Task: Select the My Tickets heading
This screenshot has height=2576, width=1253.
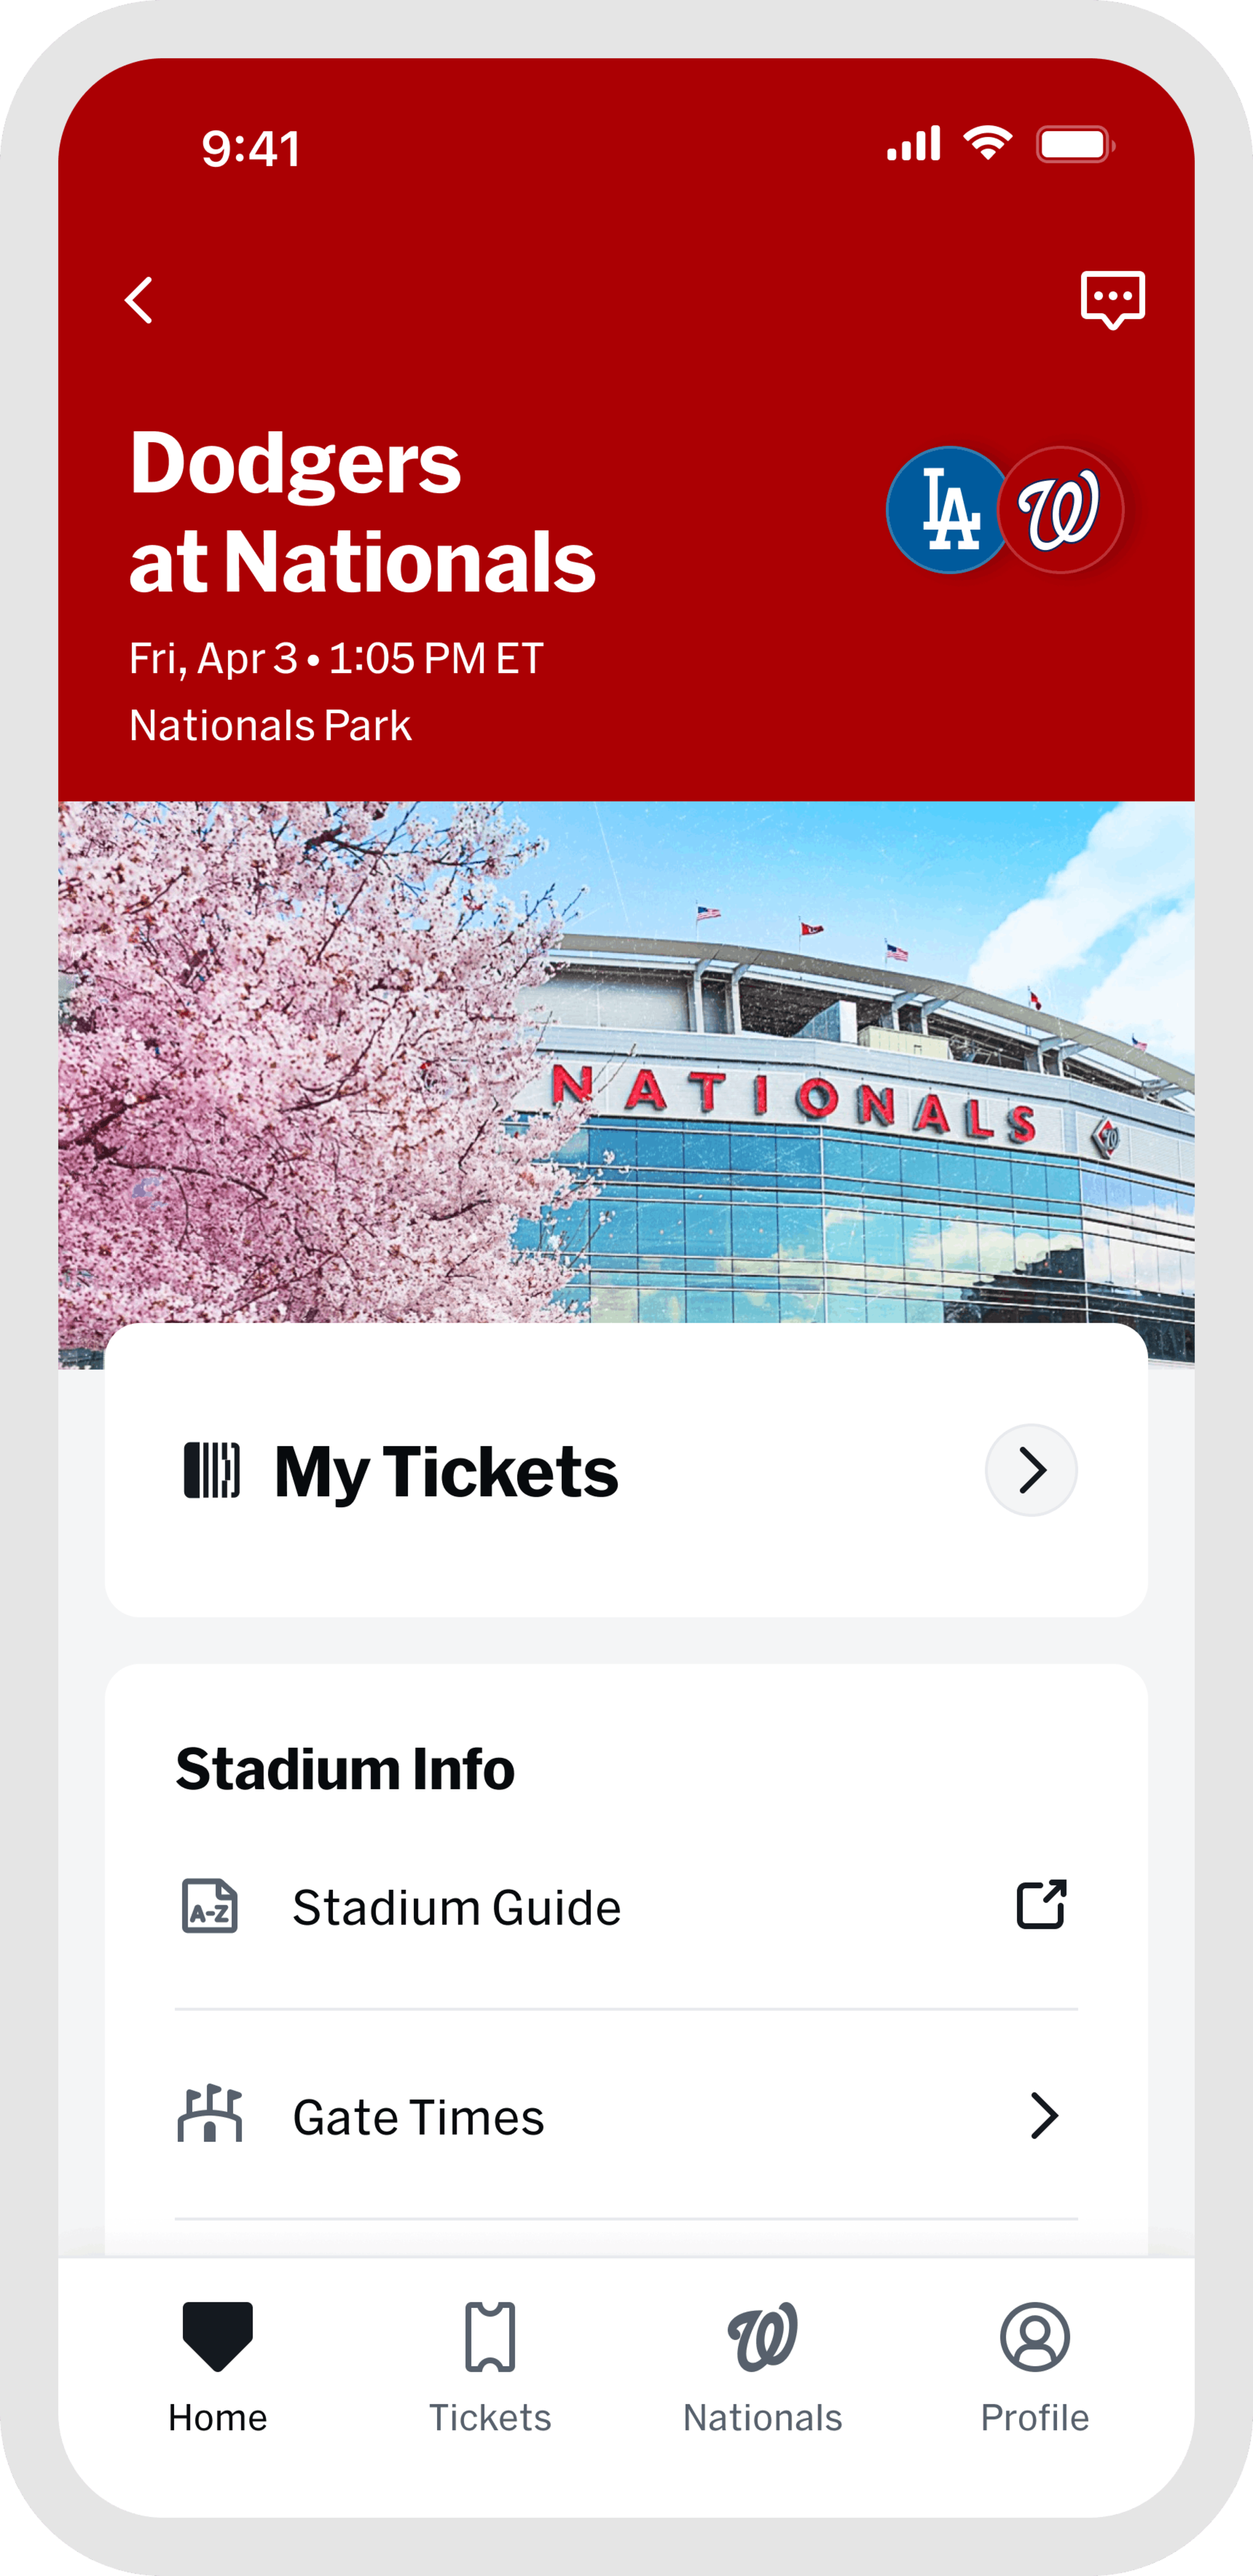Action: coord(446,1472)
